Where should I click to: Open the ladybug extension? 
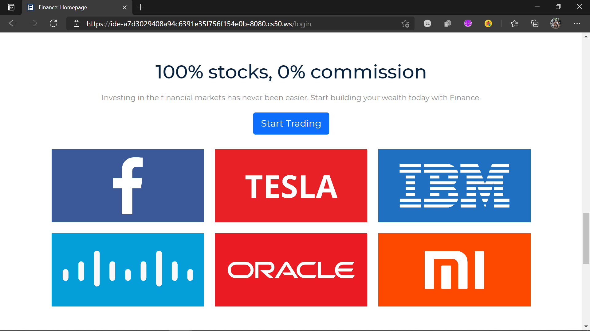click(x=488, y=23)
